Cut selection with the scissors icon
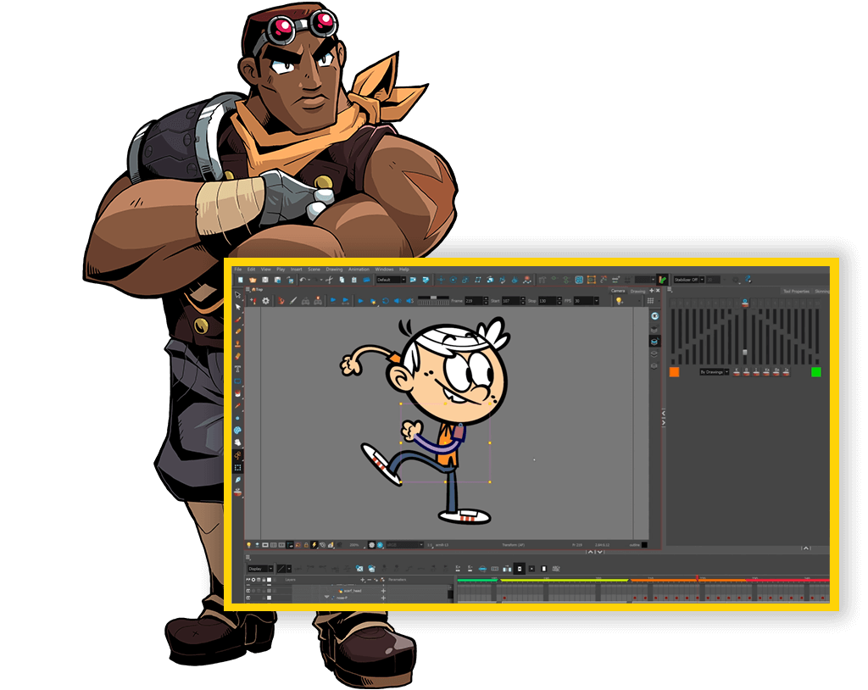 tap(329, 281)
